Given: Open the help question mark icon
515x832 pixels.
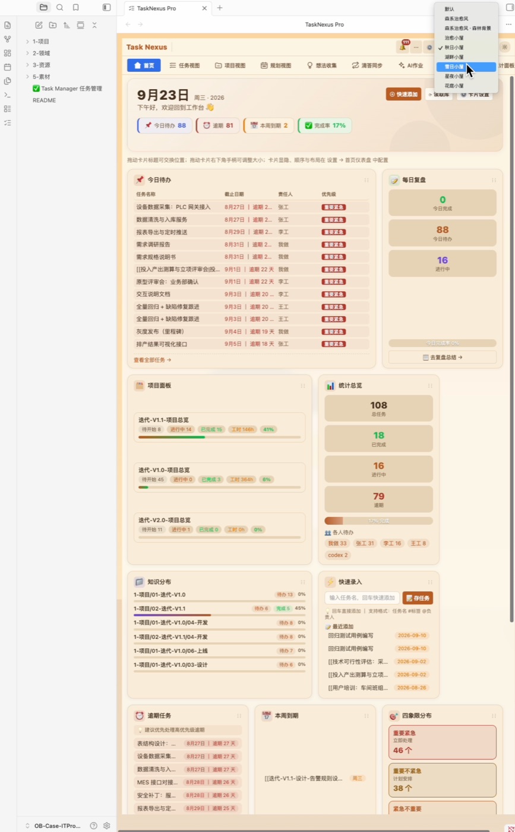Looking at the screenshot, I should pos(93,825).
